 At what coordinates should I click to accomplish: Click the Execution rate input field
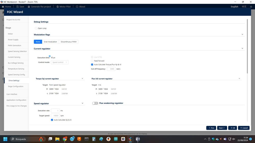55,111
